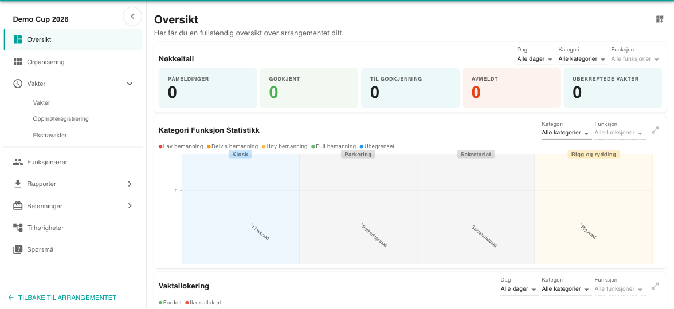Open the Dag dropdown in Vaktallokering

click(520, 290)
